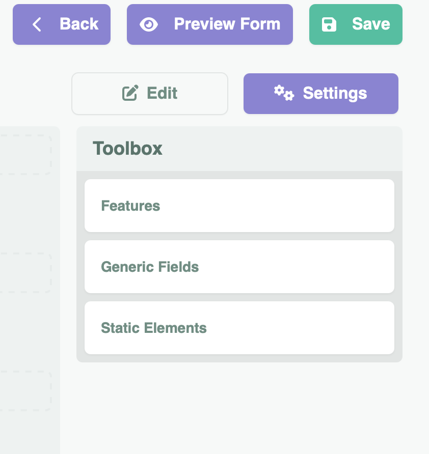Select the top dashed drop zone
Screen dimensions: 429x454
[x=25, y=155]
